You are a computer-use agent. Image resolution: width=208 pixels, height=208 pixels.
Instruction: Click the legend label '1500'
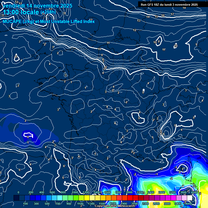click(102, 204)
